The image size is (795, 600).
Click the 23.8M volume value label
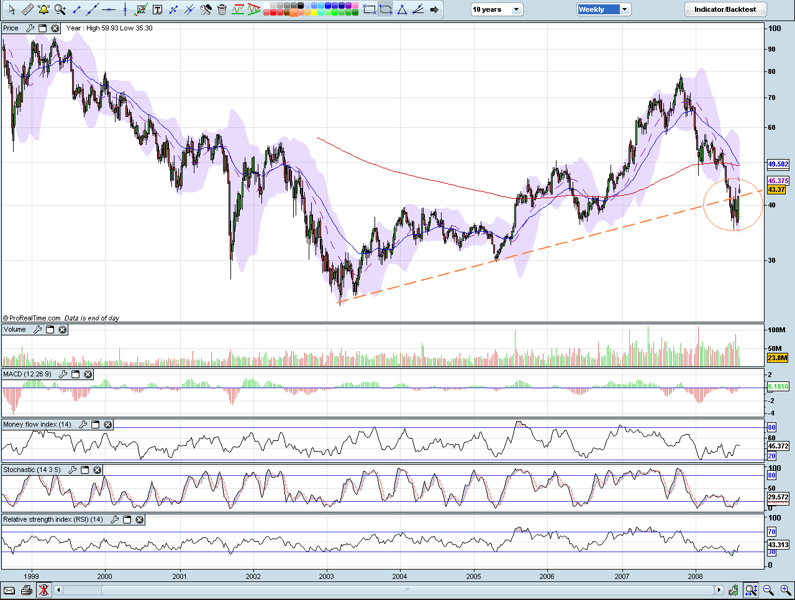point(778,358)
